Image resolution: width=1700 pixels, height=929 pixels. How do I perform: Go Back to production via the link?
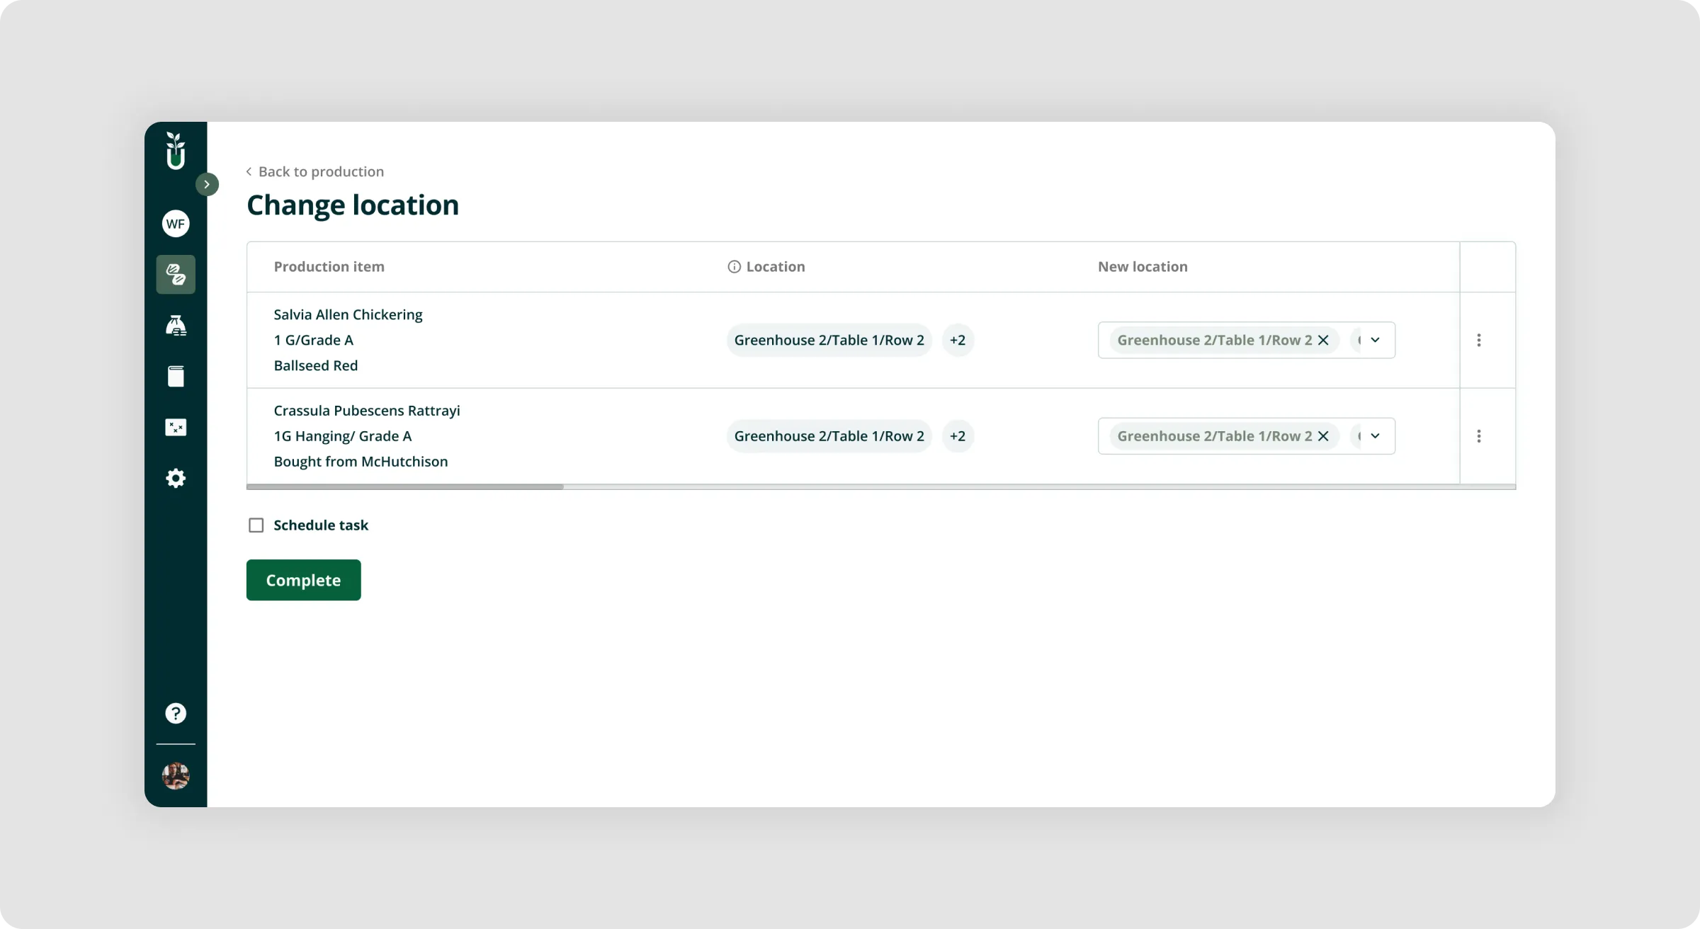click(314, 171)
